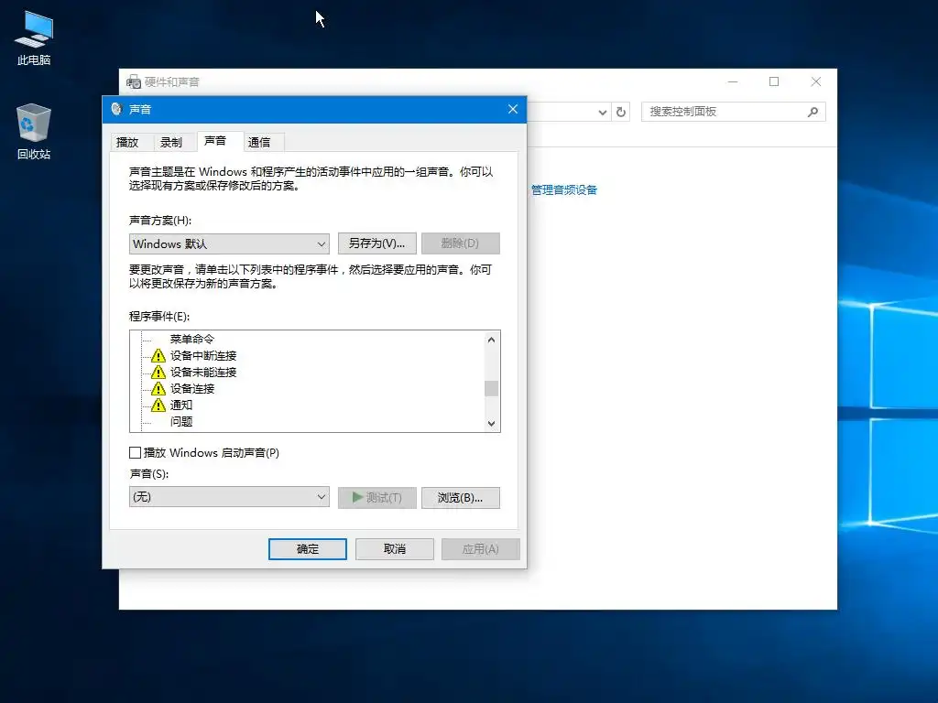
Task: Select the 通知 event
Action: point(181,406)
